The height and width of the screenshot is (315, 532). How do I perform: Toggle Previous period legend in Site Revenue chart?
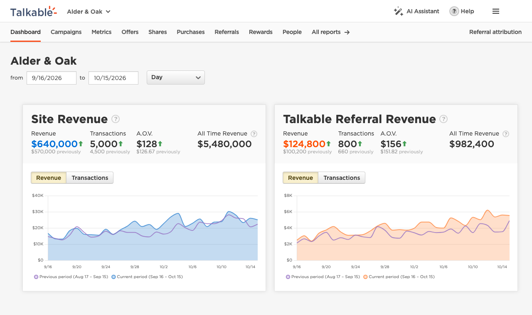(71, 277)
